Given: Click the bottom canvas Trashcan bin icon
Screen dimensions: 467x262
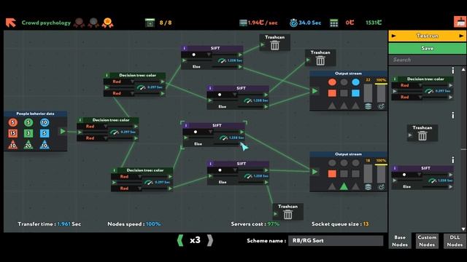Looking at the screenshot, I should click(x=287, y=215).
